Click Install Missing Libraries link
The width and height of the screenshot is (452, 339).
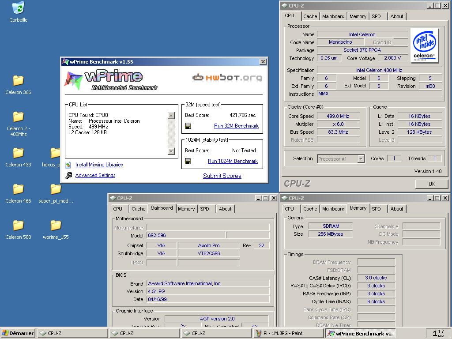[99, 165]
